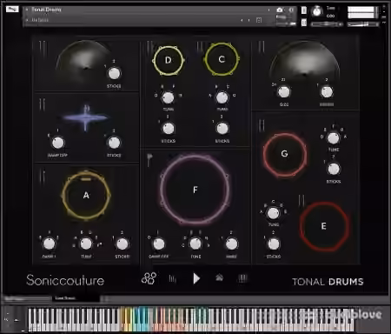
Task: Click drum E Tune knob
Action: point(273,213)
